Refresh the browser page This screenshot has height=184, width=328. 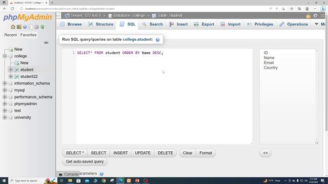coord(12,9)
